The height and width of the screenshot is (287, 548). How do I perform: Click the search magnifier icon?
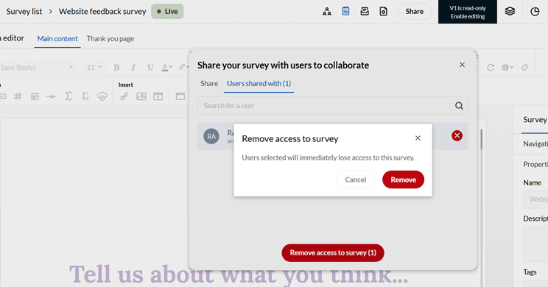(459, 105)
